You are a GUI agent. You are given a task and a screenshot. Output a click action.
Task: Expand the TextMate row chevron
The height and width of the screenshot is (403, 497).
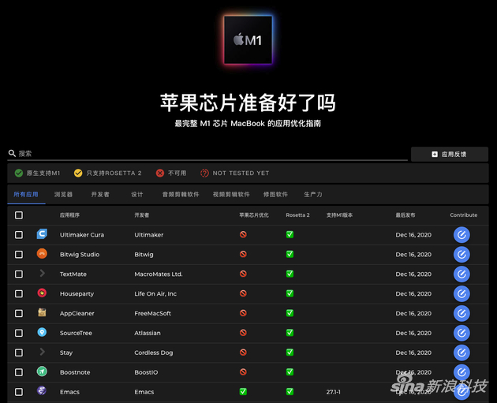tap(42, 273)
